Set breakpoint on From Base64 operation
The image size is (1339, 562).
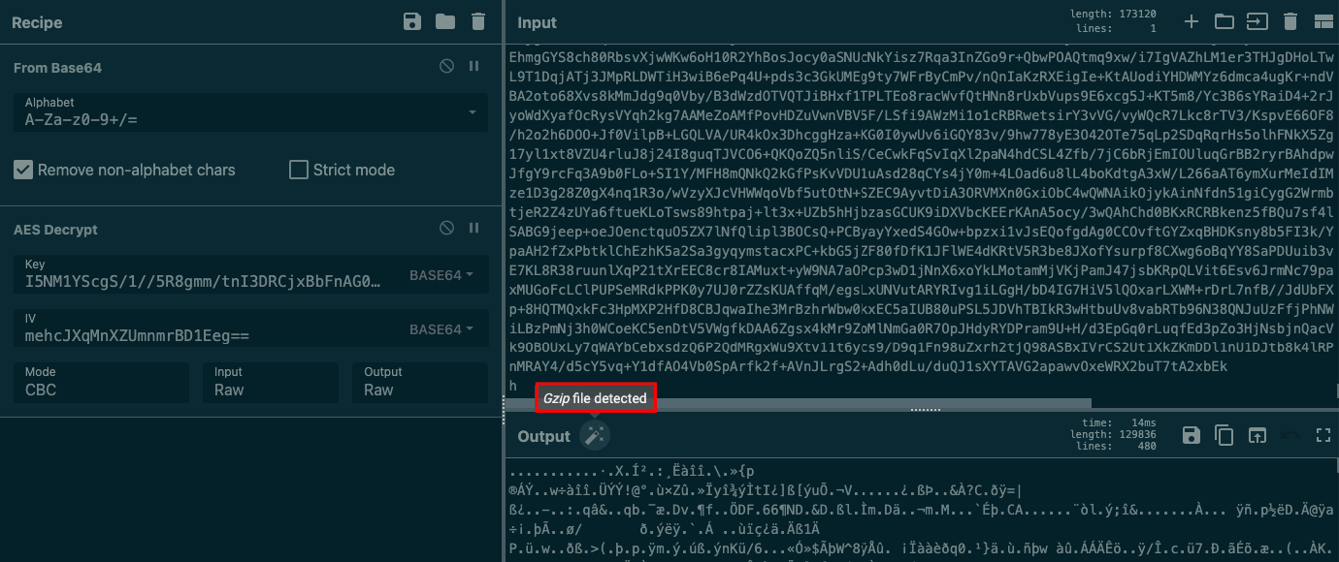(474, 67)
